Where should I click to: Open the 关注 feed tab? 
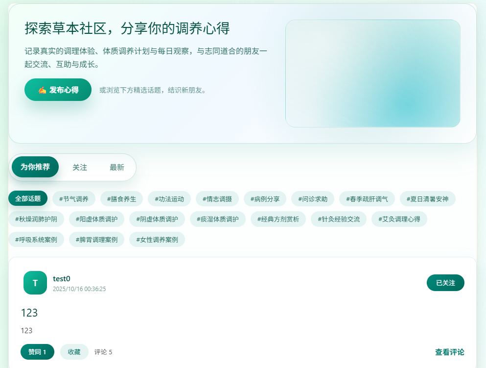pyautogui.click(x=80, y=168)
